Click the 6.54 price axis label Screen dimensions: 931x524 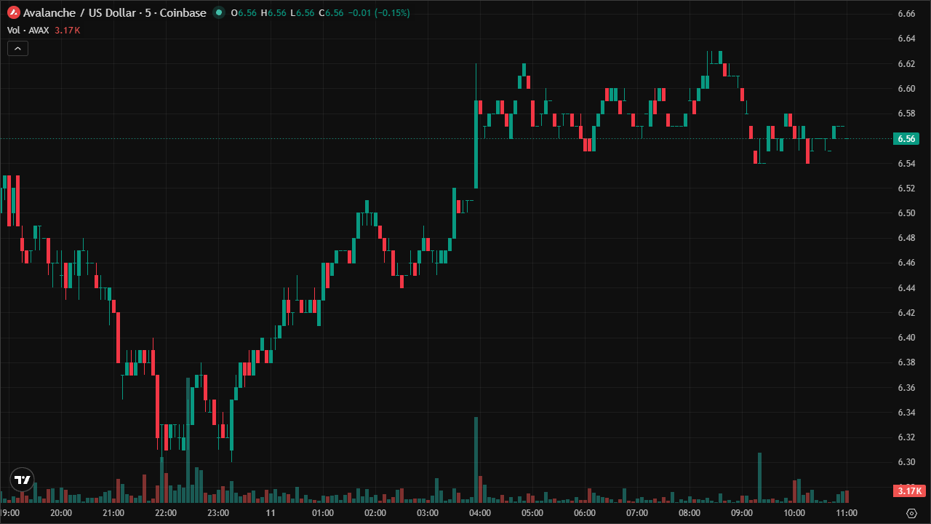[906, 163]
